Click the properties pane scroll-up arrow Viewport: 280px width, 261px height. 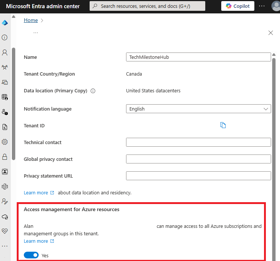274,55
